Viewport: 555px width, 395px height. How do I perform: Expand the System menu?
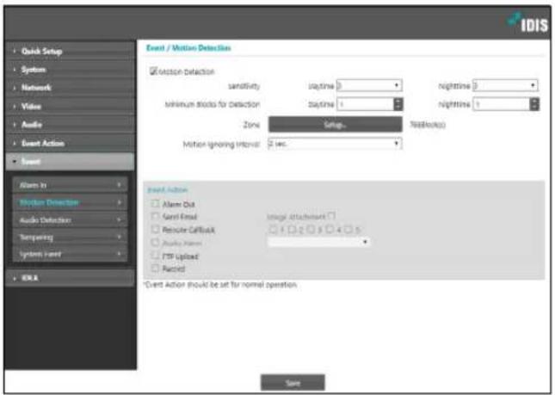point(70,70)
